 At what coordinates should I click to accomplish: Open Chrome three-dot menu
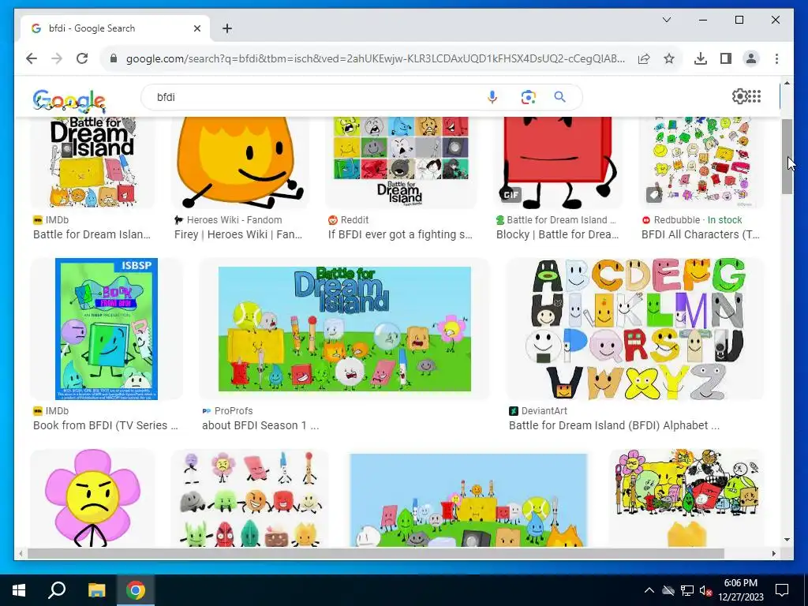(776, 58)
